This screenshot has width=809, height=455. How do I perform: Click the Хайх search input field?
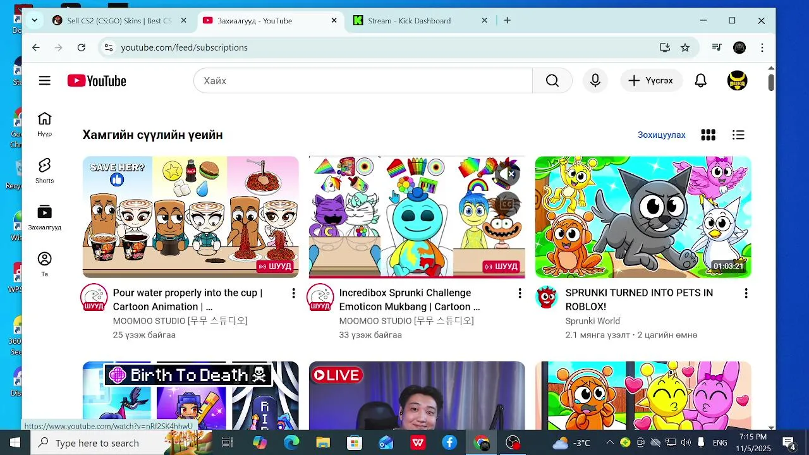pyautogui.click(x=363, y=81)
